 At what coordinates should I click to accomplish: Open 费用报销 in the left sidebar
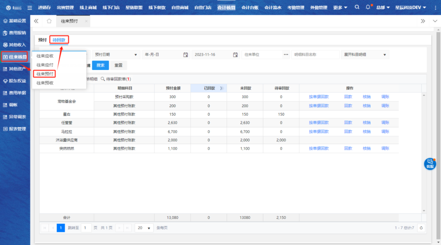click(15, 33)
